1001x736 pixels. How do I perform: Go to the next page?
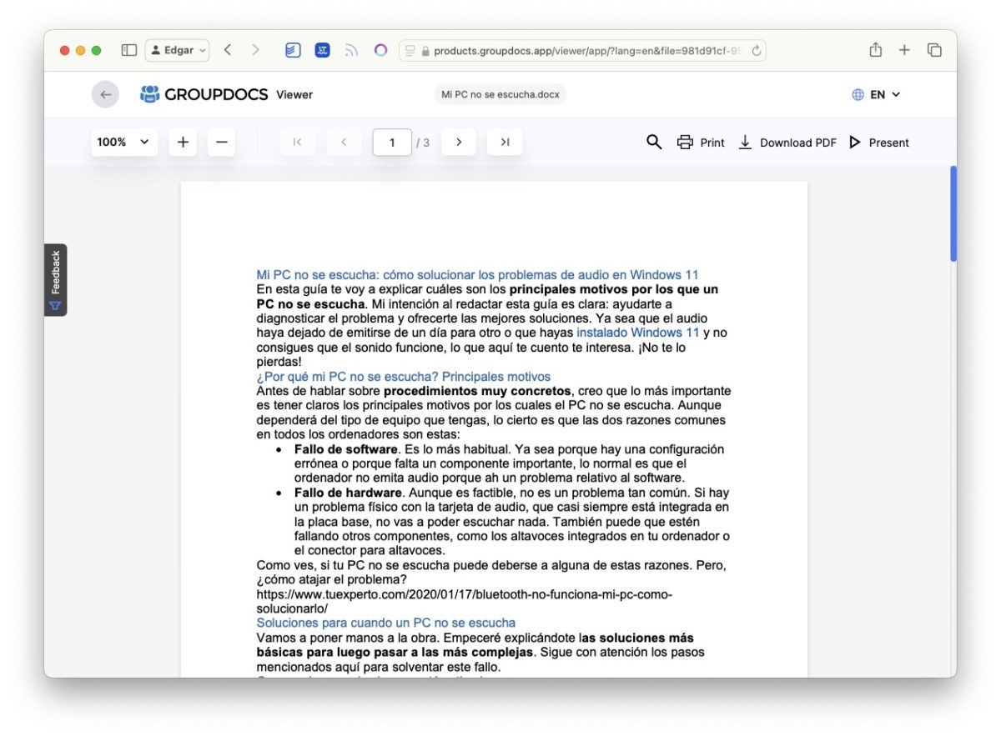pyautogui.click(x=459, y=143)
